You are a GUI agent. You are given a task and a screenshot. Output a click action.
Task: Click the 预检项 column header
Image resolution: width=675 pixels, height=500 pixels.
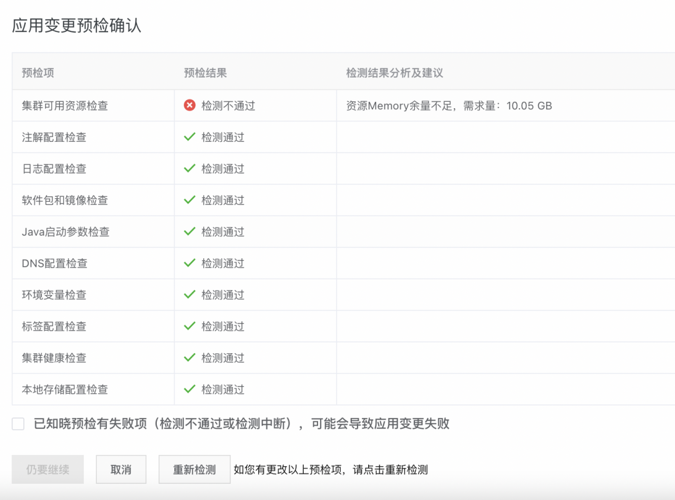coord(38,72)
